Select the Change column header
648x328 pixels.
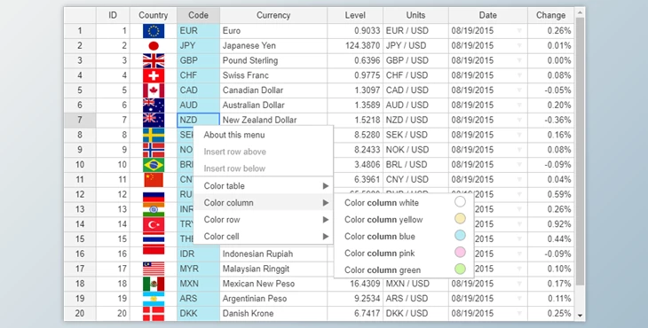(551, 15)
